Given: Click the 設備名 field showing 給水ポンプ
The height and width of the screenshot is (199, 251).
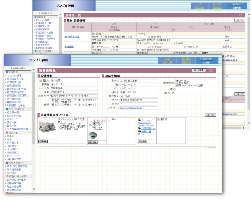Looking at the screenshot, I should 74,84.
